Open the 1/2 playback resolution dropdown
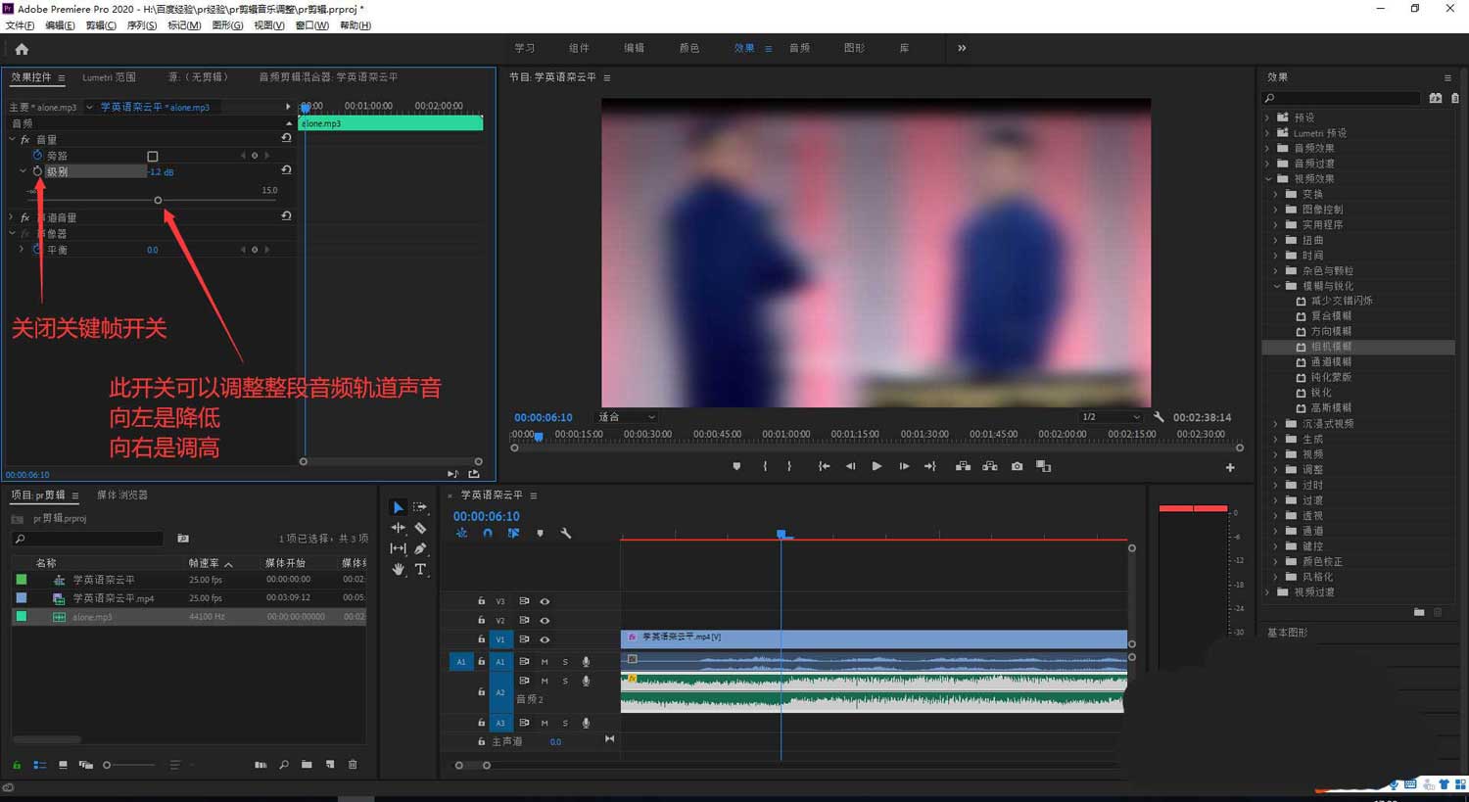1469x802 pixels. [x=1111, y=417]
